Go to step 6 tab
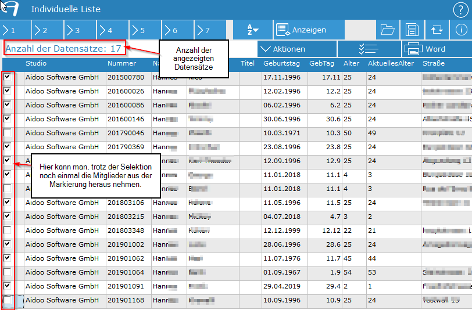This screenshot has height=310, width=472. click(178, 30)
